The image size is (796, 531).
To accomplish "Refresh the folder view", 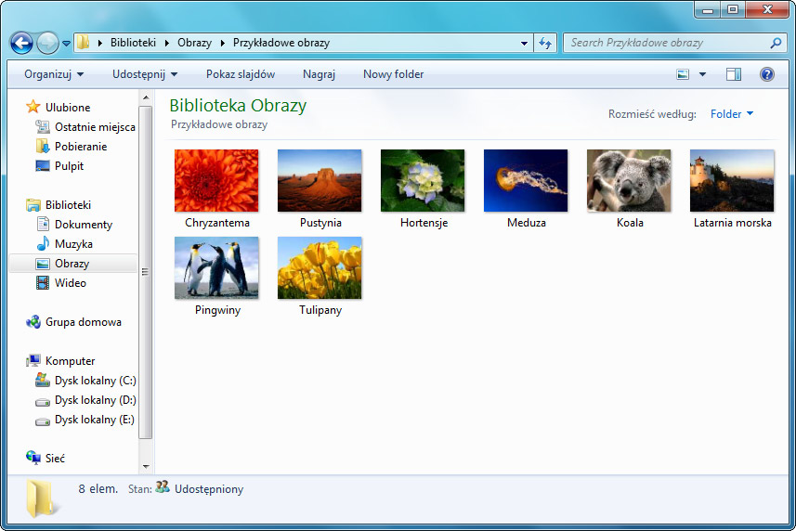I will (545, 43).
